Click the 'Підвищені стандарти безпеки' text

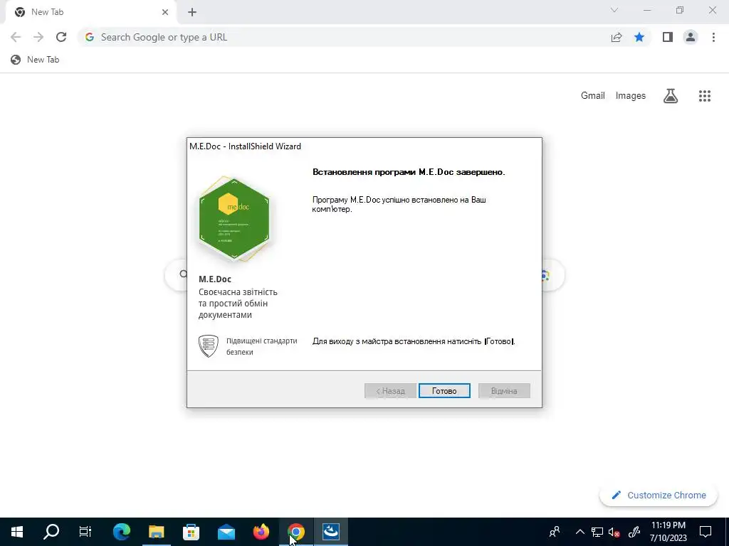(x=262, y=346)
